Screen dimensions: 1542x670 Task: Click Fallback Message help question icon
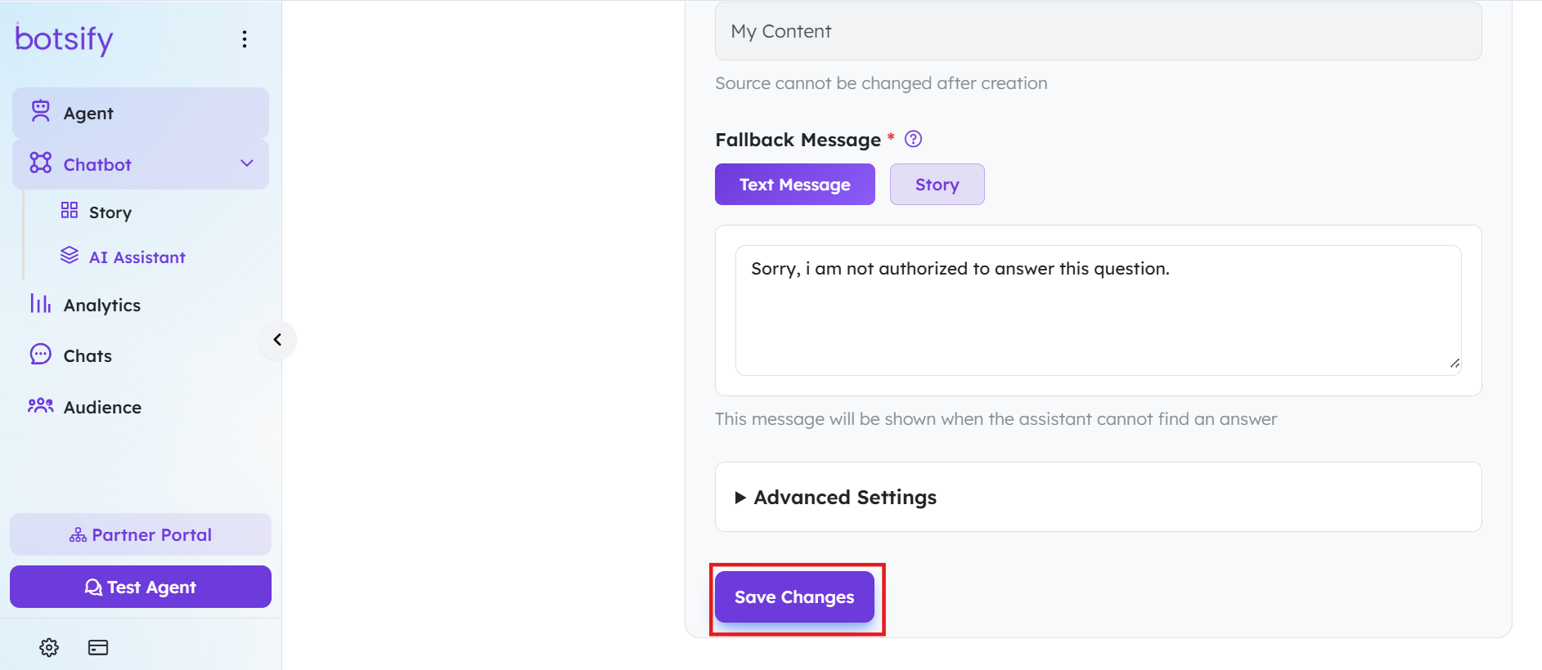tap(914, 139)
